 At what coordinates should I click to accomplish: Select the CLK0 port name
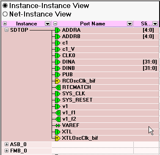pos(69,55)
